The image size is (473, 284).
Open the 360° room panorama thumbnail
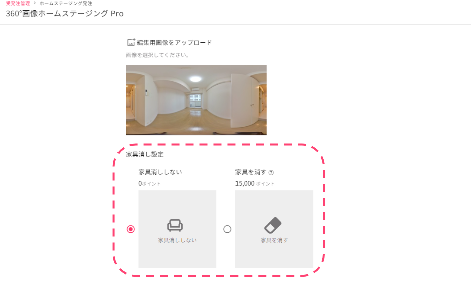click(196, 100)
